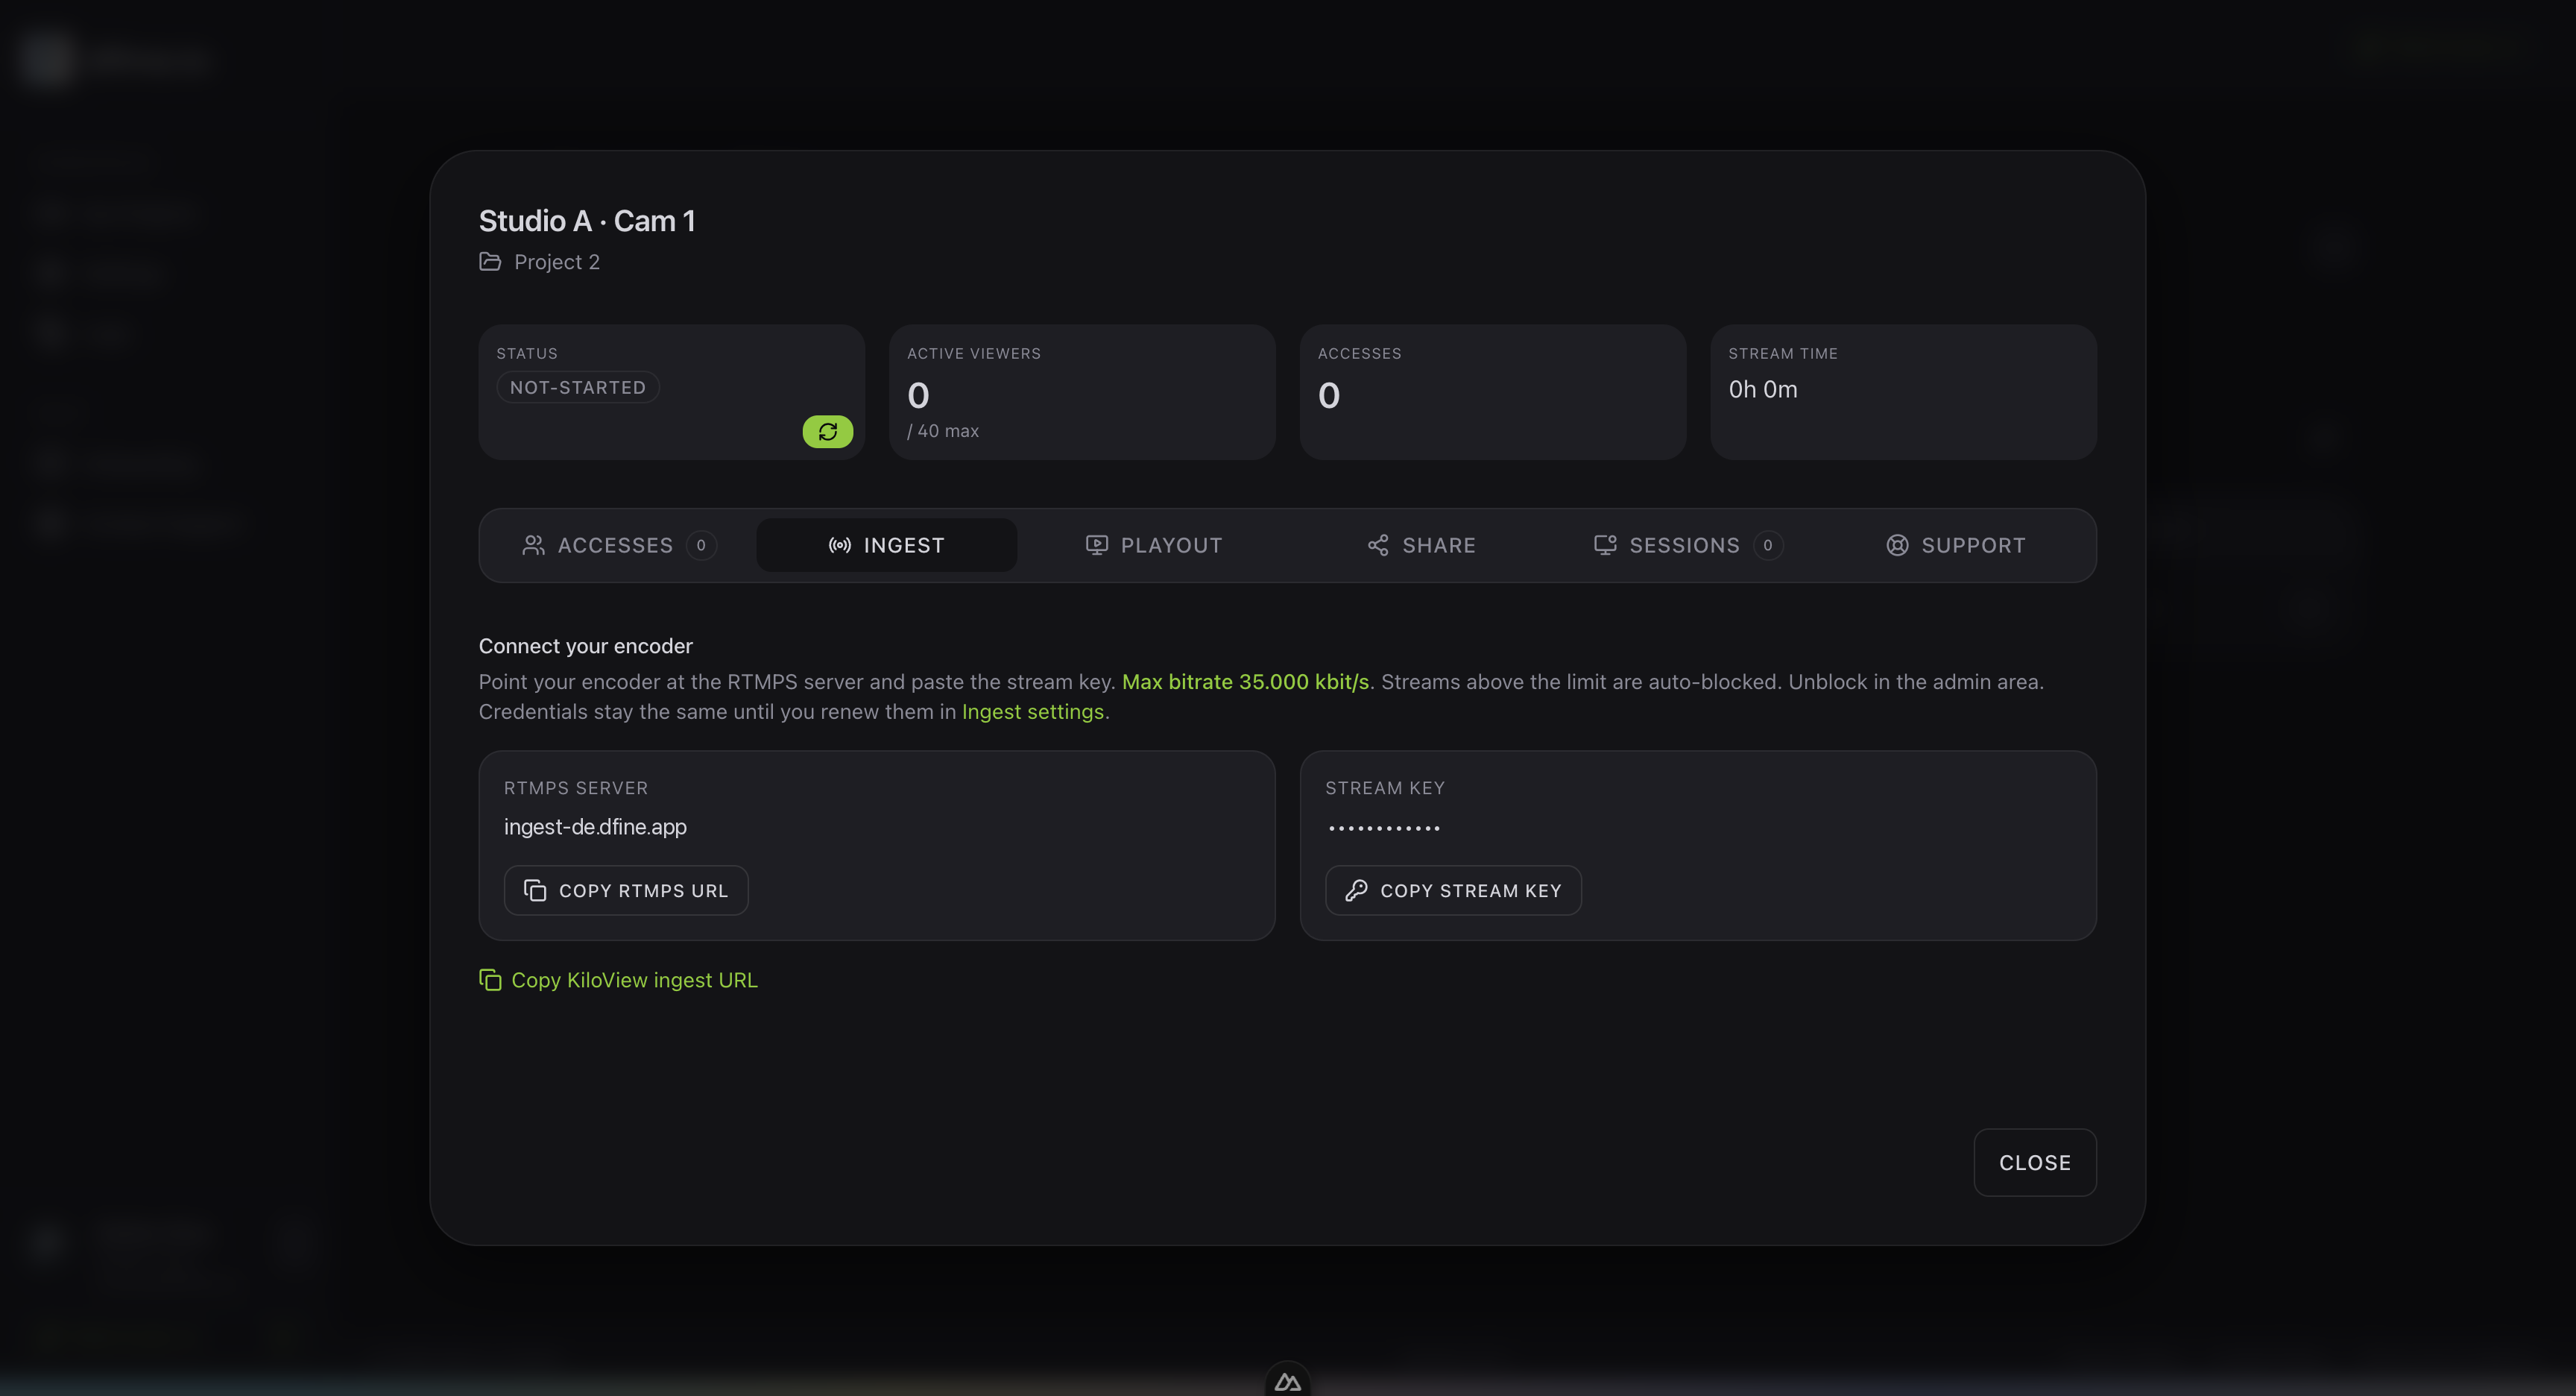Click the Project 2 label
The image size is (2576, 1396).
pos(557,262)
